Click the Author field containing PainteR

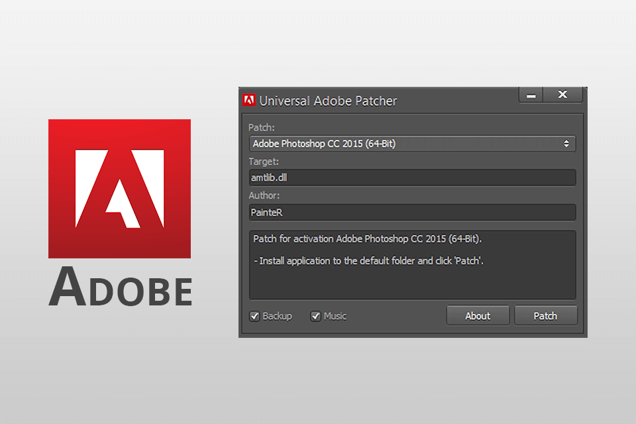click(411, 212)
